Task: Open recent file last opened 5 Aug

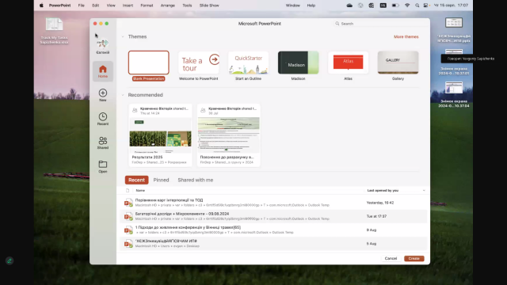Action: coord(273,243)
